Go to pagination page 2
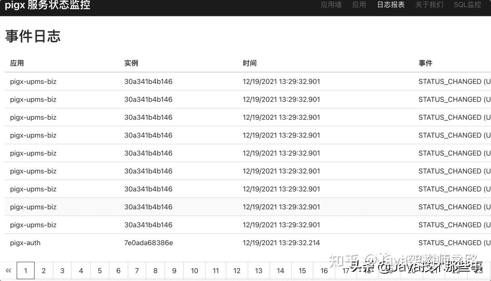Image resolution: width=491 pixels, height=281 pixels. pos(44,271)
